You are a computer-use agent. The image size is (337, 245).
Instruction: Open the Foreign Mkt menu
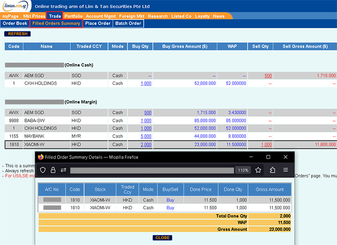tap(132, 16)
